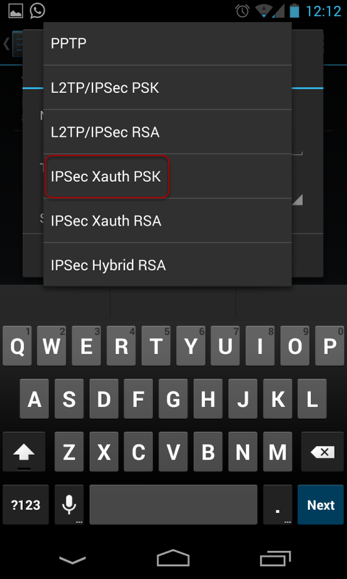Open the recent apps switcher icon
This screenshot has height=579, width=347.
click(276, 559)
